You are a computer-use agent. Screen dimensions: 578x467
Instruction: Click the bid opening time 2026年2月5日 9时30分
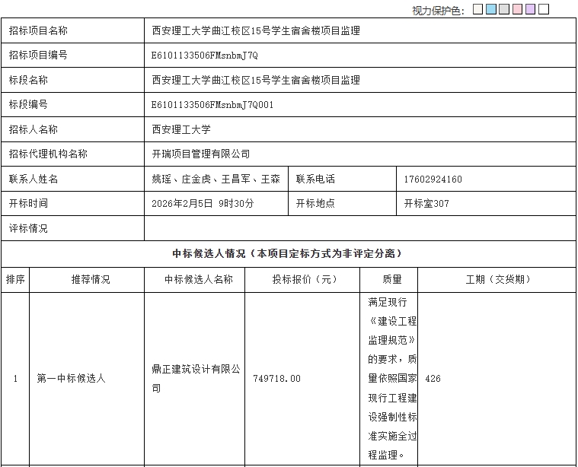click(203, 204)
